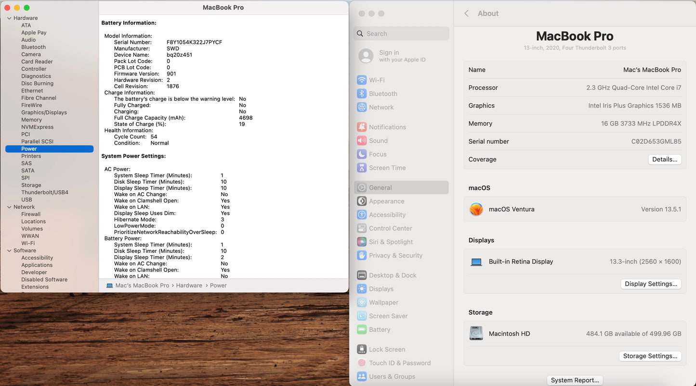Click the Coverage Details button
The width and height of the screenshot is (696, 386).
click(664, 160)
